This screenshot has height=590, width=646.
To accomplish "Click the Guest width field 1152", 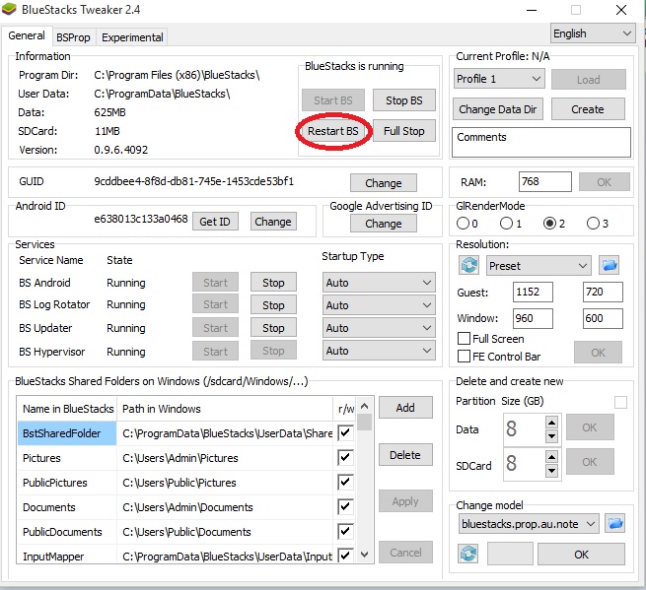I will tap(533, 292).
